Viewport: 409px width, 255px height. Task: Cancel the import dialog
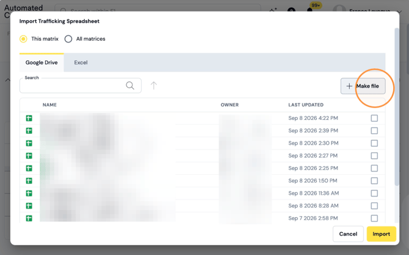(348, 234)
